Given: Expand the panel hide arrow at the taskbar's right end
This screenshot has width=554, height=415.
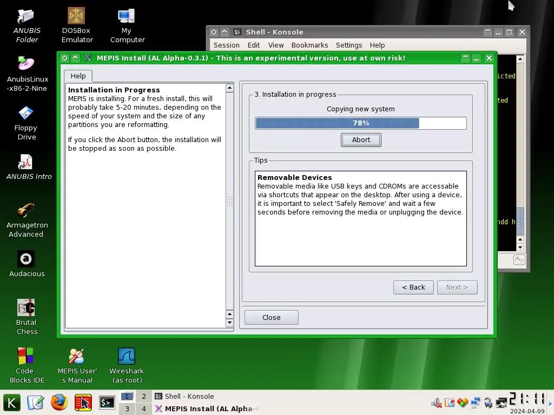Looking at the screenshot, I should pyautogui.click(x=550, y=403).
